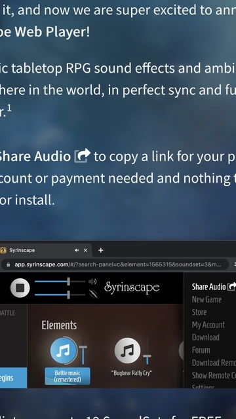
Task: Click the Share Audio arrow icon in the paragraph
Action: [82, 156]
